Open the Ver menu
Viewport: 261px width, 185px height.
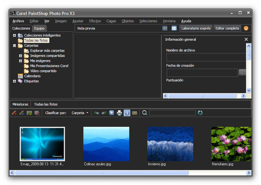click(47, 21)
